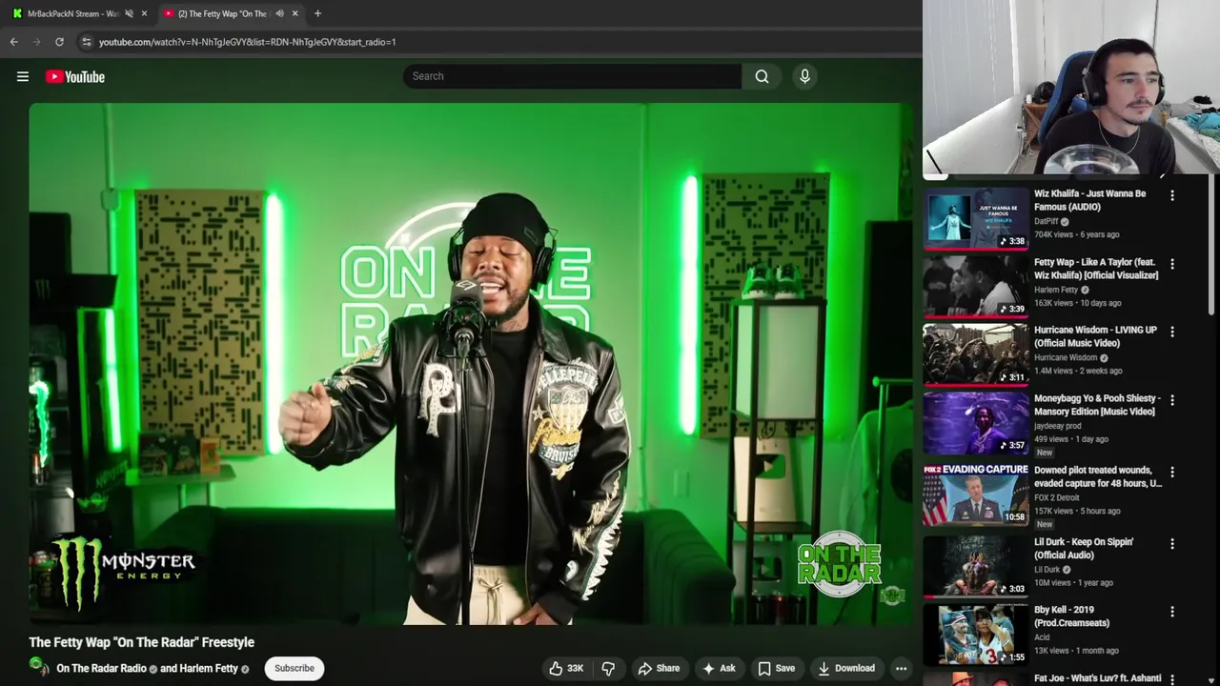
Task: Switch to the MrBackPackN Stream tab
Action: 72,13
